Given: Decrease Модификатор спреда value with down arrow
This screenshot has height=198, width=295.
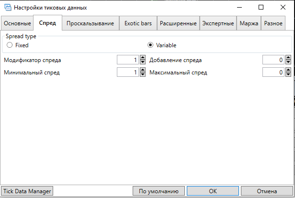Looking at the screenshot, I should click(x=143, y=62).
